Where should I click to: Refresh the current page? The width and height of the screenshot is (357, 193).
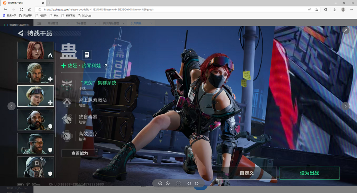(21, 10)
